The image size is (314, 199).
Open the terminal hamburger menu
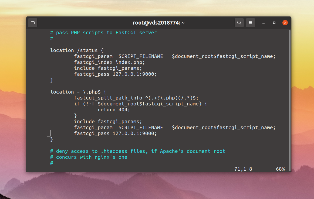pyautogui.click(x=251, y=23)
